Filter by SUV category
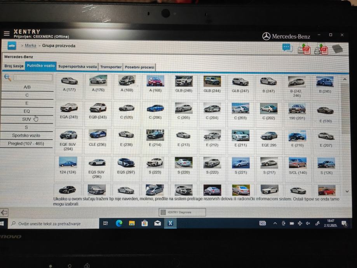Image resolution: width=357 pixels, height=268 pixels. [26, 119]
